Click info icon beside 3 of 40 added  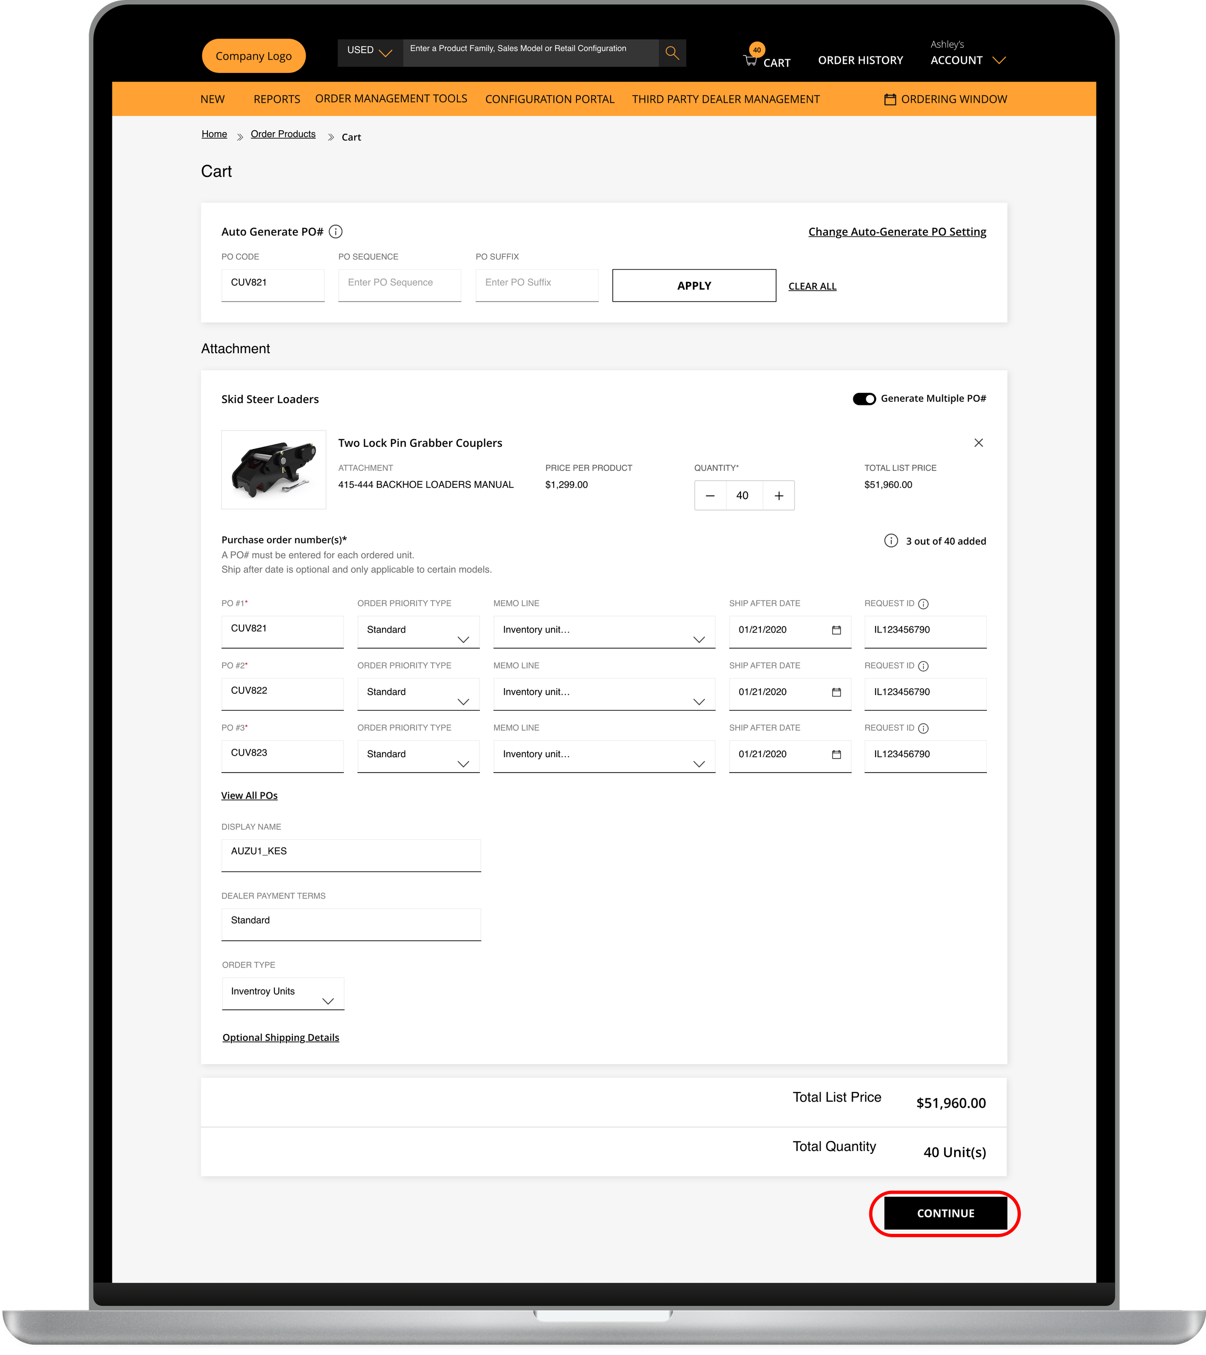click(x=891, y=541)
